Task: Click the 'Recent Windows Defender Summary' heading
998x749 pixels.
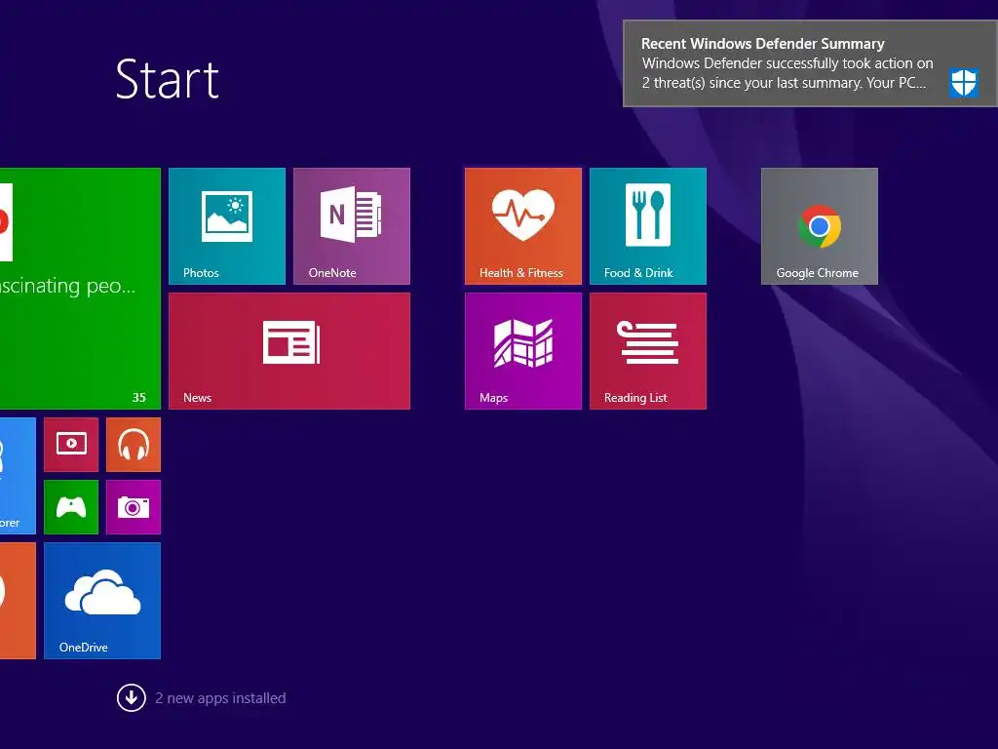Action: tap(762, 44)
